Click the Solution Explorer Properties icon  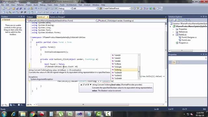pos(171,20)
